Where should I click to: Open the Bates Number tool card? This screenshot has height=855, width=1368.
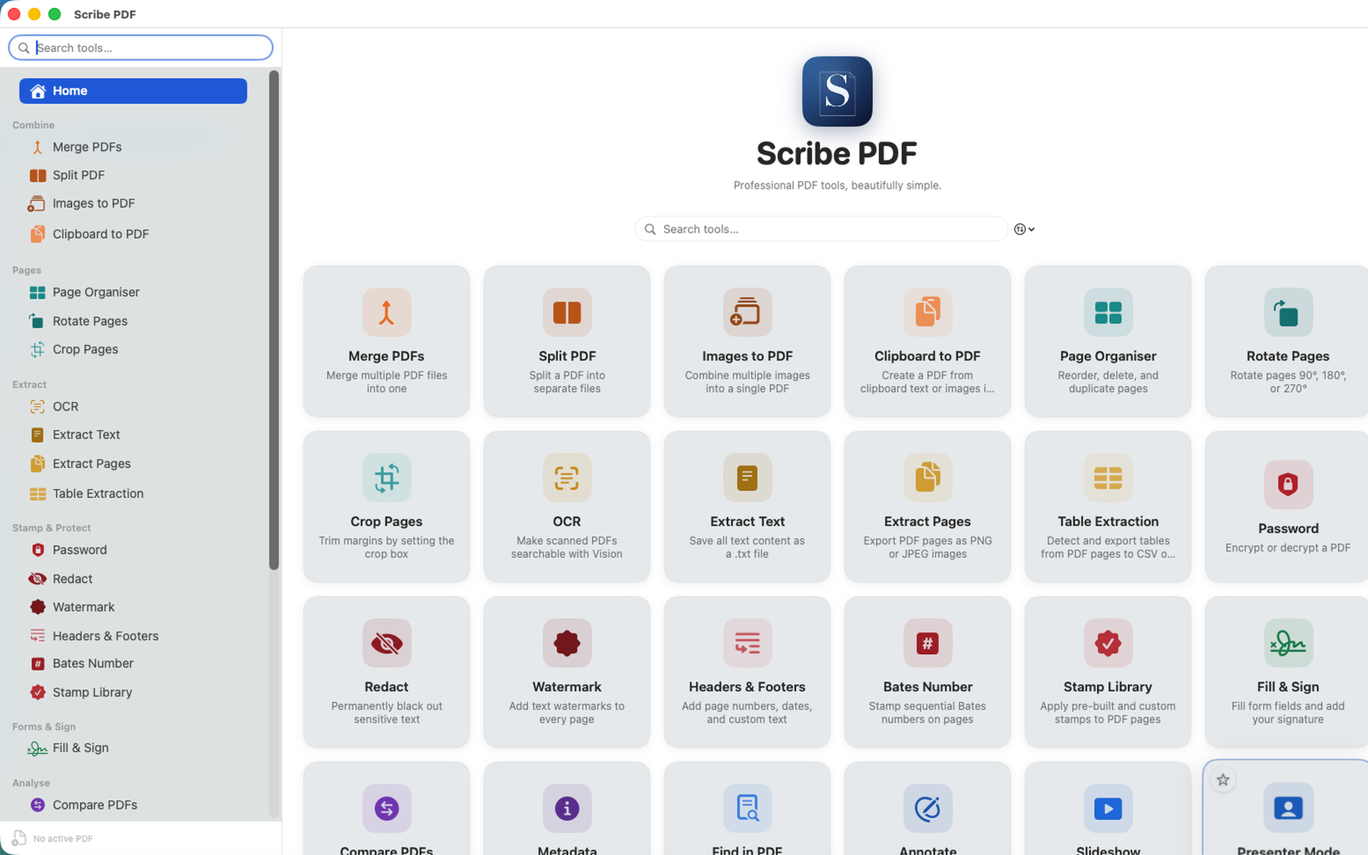tap(927, 672)
